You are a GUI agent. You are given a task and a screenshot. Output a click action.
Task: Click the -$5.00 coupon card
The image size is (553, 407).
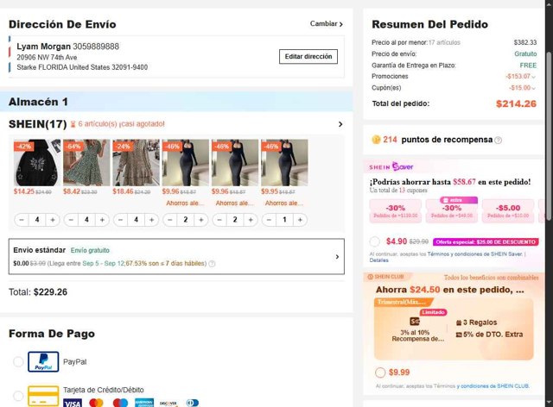click(x=508, y=211)
